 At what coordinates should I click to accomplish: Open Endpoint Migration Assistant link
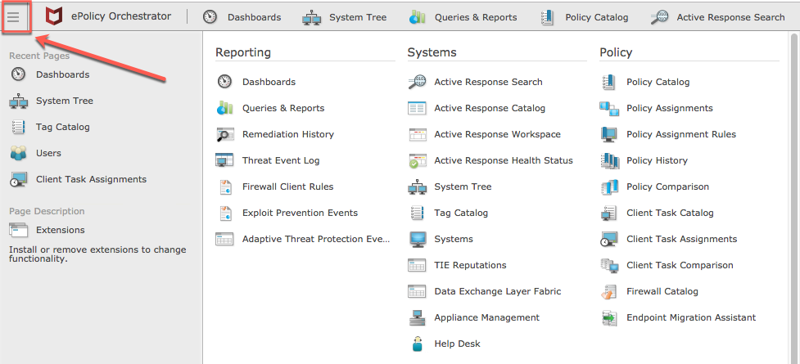tap(691, 317)
